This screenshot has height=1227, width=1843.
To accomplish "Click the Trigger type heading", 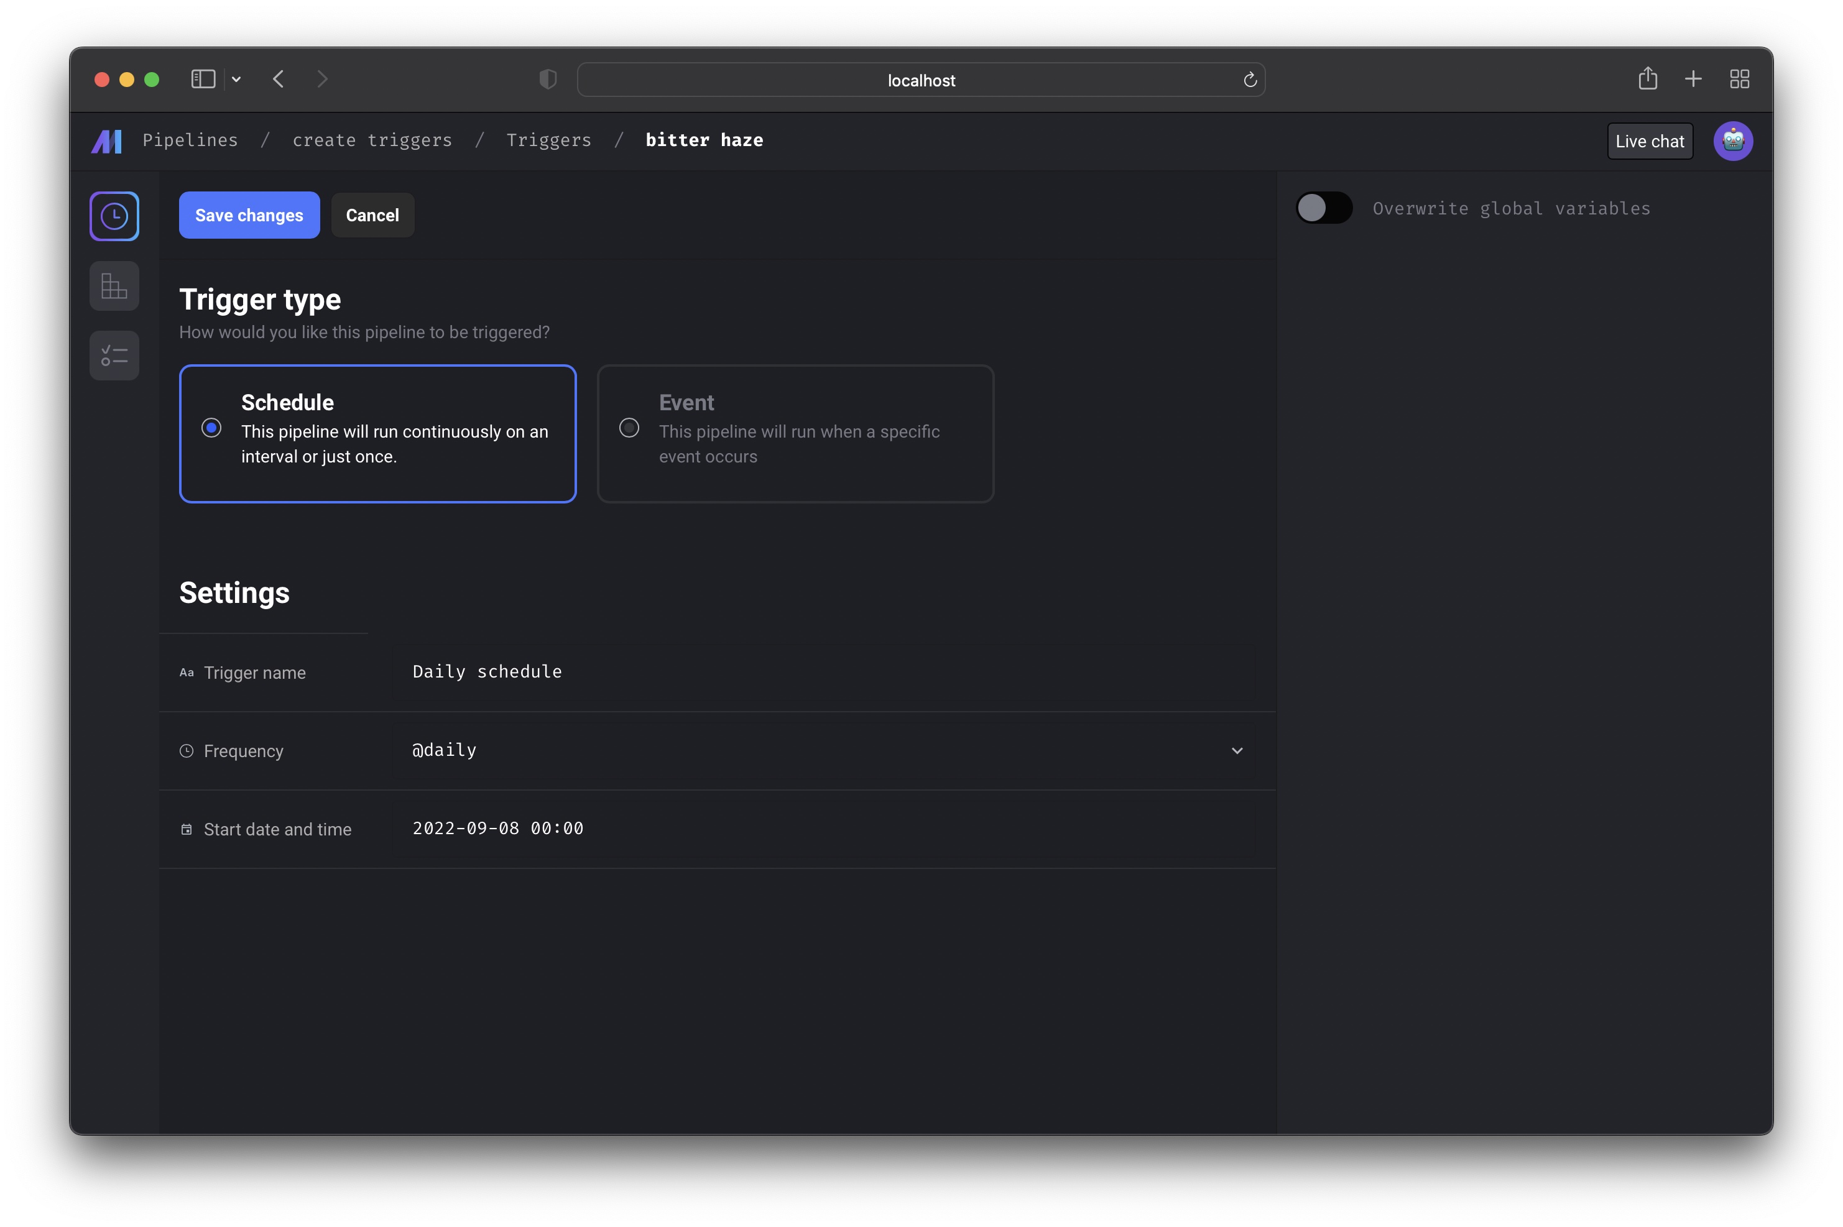I will pyautogui.click(x=260, y=300).
